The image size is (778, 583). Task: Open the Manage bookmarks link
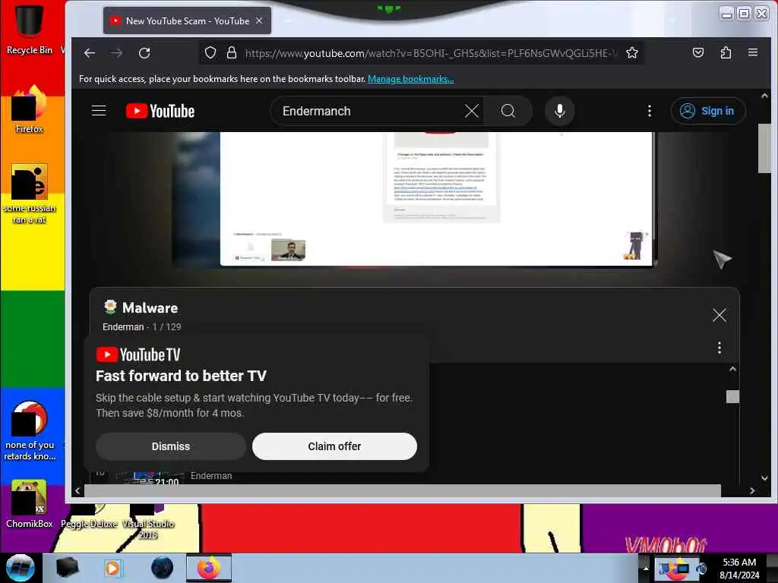410,79
